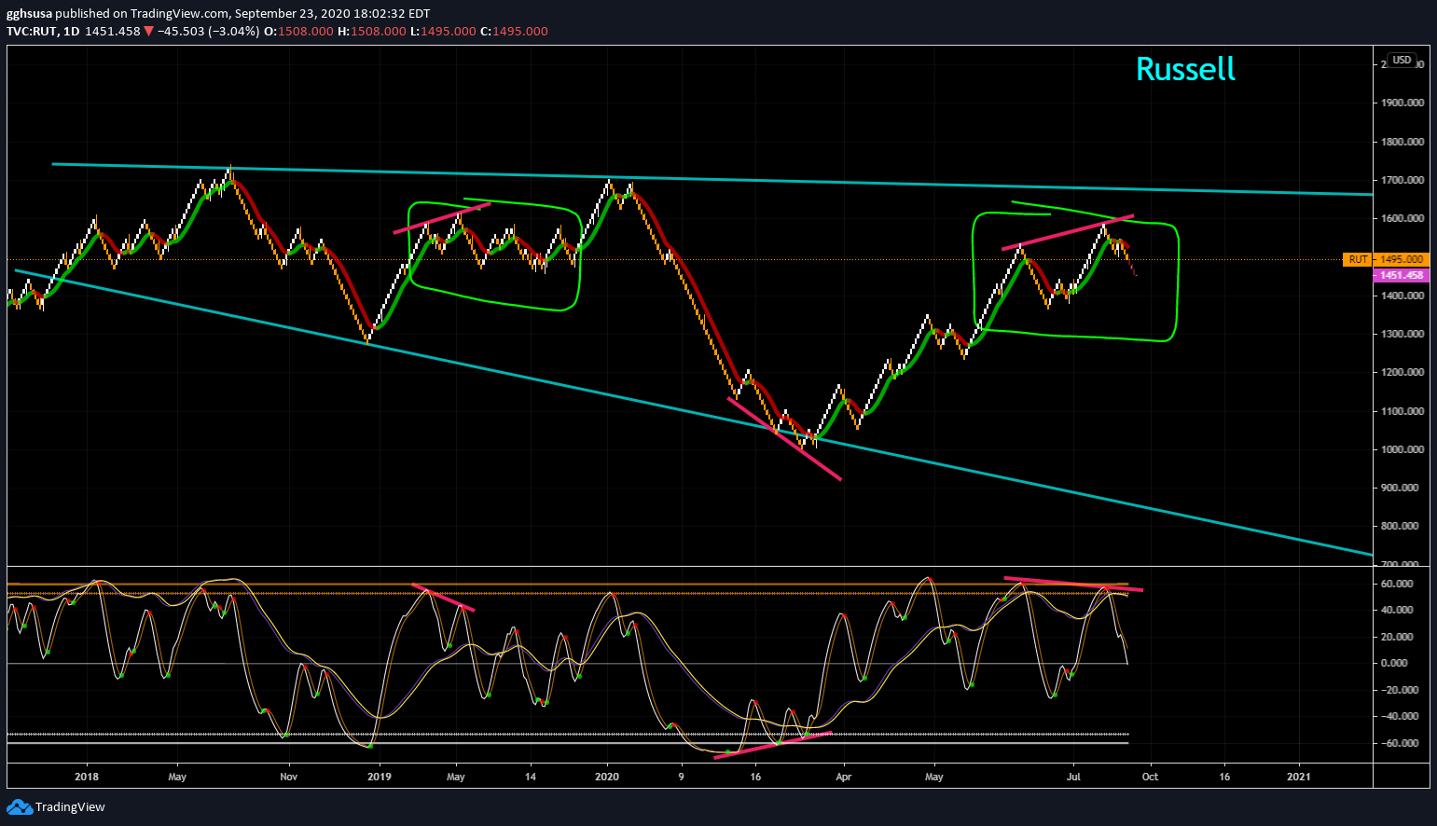
Task: Click the 0.000 oscillator axis label
Action: coord(1395,663)
